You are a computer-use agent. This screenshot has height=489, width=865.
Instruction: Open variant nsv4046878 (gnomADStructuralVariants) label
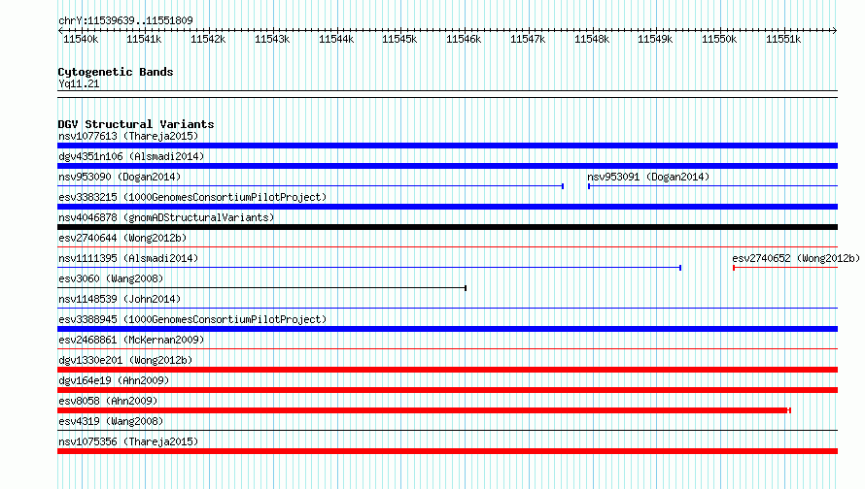[x=166, y=217]
